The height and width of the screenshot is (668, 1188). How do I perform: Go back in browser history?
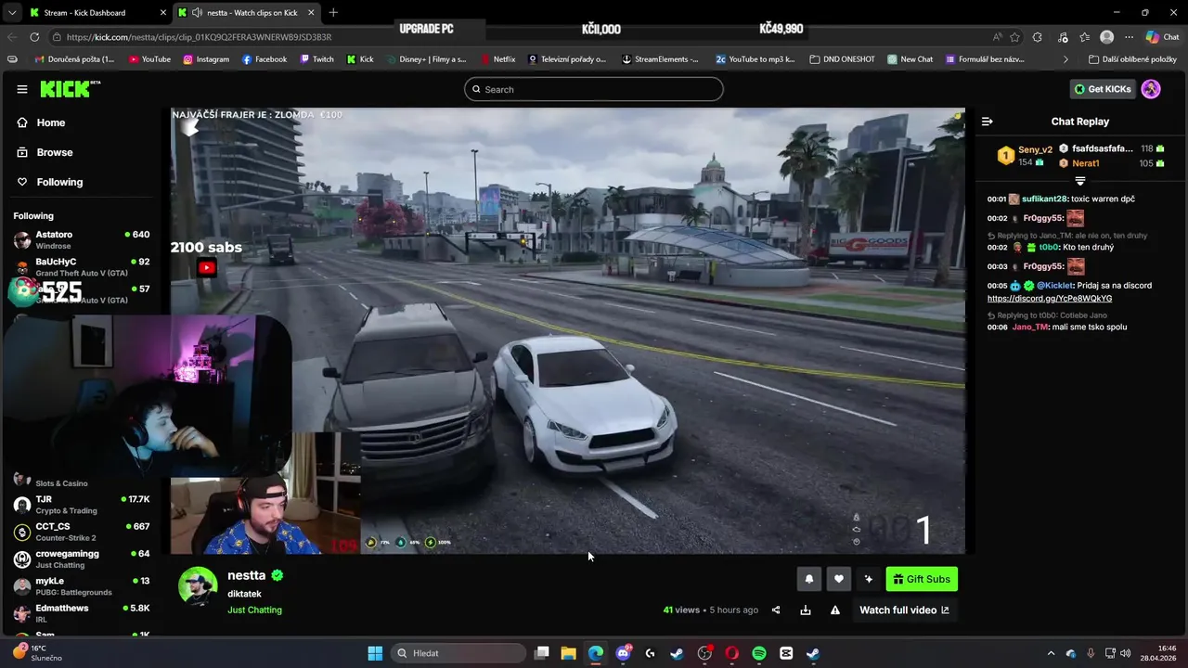(x=12, y=37)
